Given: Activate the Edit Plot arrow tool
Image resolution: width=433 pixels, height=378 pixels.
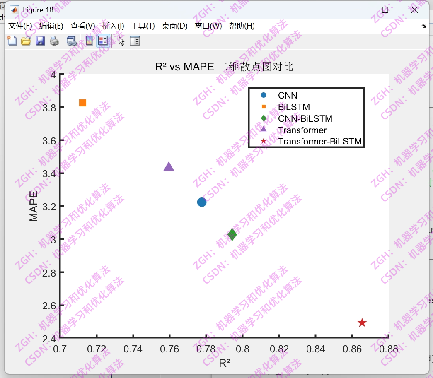Looking at the screenshot, I should click(120, 41).
